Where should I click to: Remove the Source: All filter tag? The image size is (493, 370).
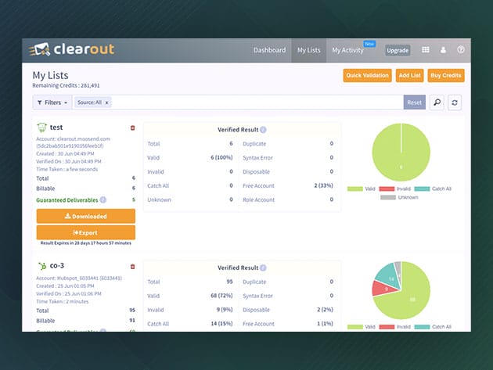tap(107, 102)
